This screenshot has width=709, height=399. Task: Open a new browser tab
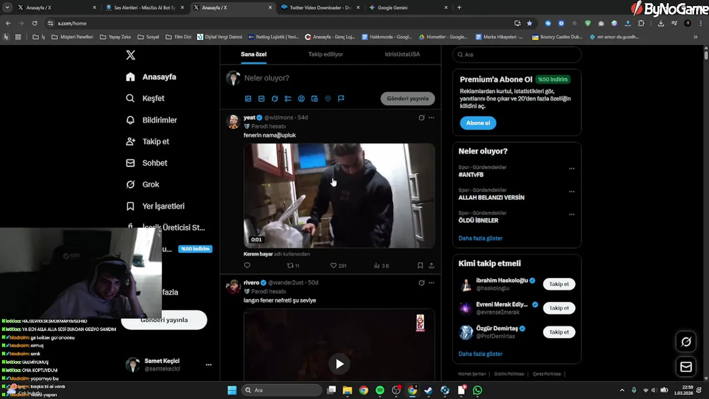(459, 8)
